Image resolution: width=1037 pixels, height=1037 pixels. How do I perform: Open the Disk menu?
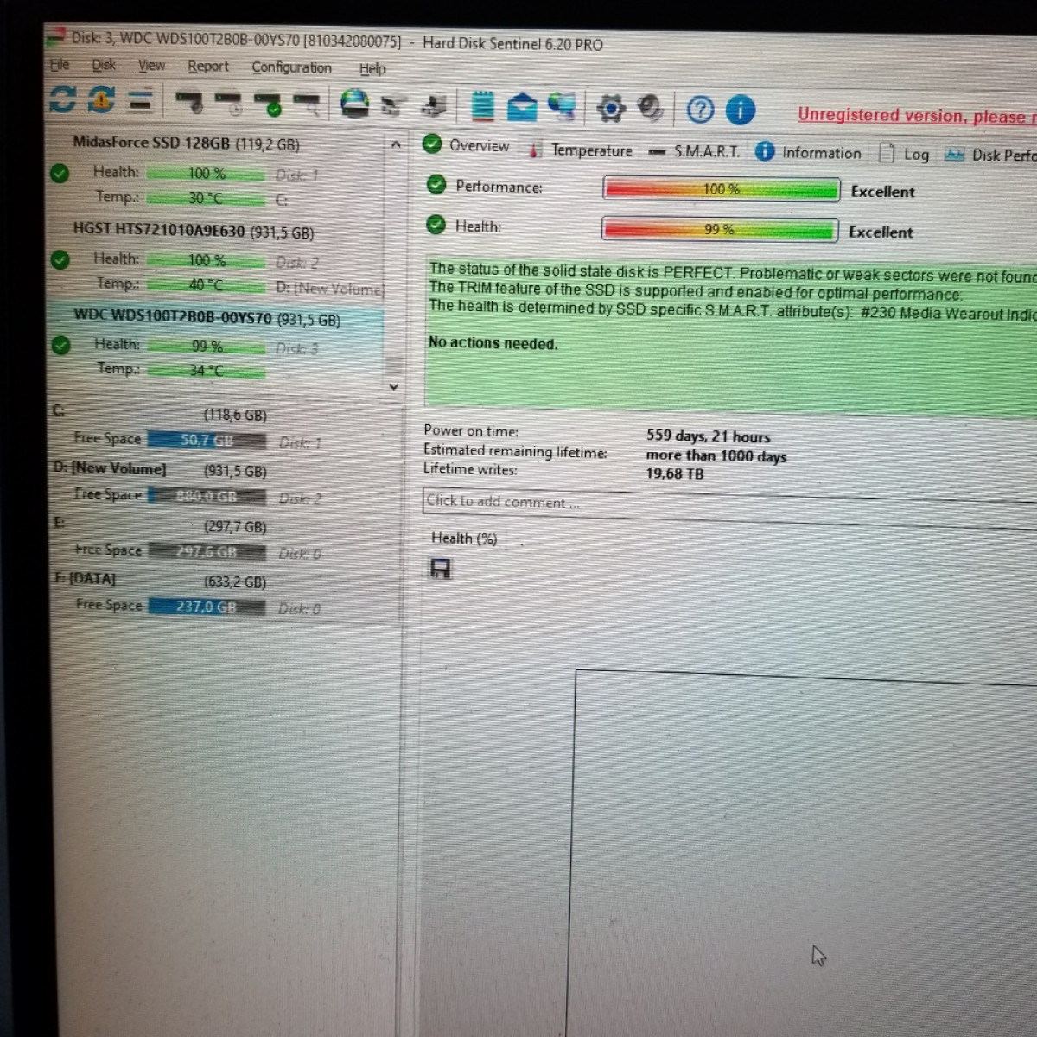(104, 65)
